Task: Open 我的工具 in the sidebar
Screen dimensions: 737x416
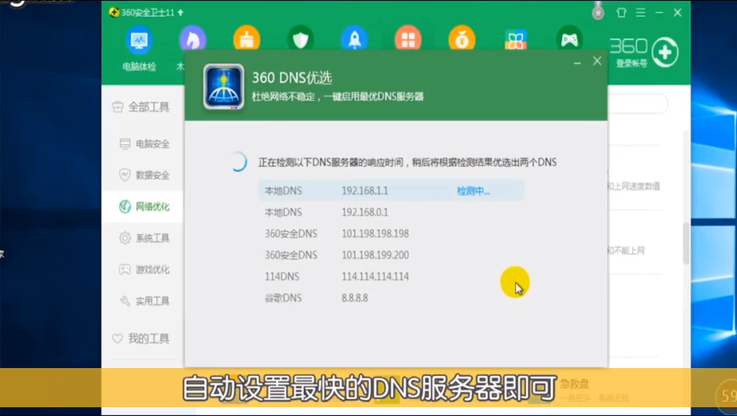Action: point(141,339)
